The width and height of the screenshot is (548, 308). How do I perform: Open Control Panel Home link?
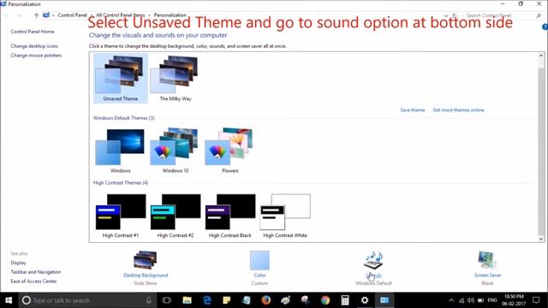click(x=33, y=32)
